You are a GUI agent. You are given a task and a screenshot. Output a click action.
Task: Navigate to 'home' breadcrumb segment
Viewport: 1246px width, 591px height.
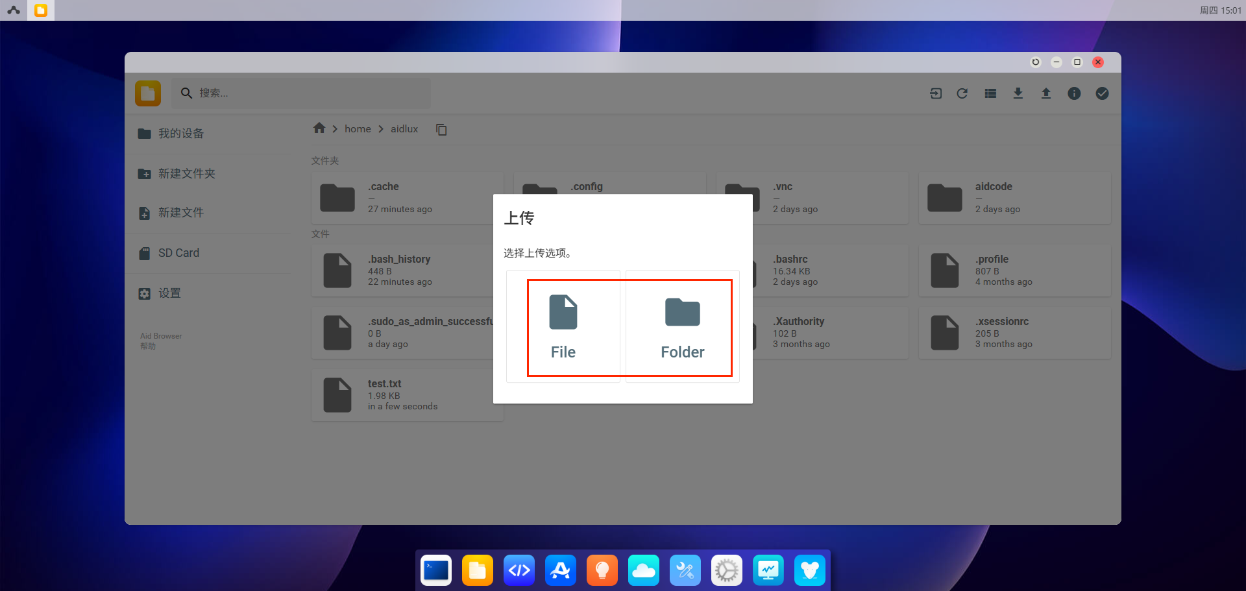point(358,129)
